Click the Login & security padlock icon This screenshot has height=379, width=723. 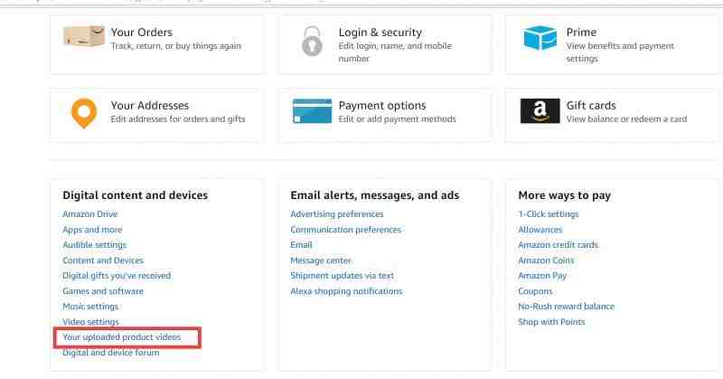click(312, 41)
